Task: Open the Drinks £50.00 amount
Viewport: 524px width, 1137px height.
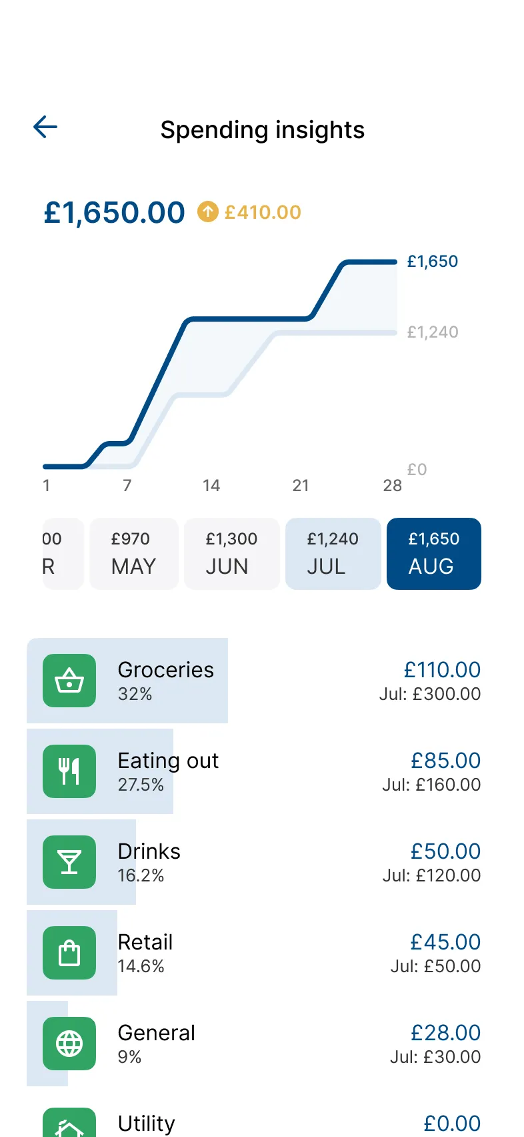Action: 445,851
